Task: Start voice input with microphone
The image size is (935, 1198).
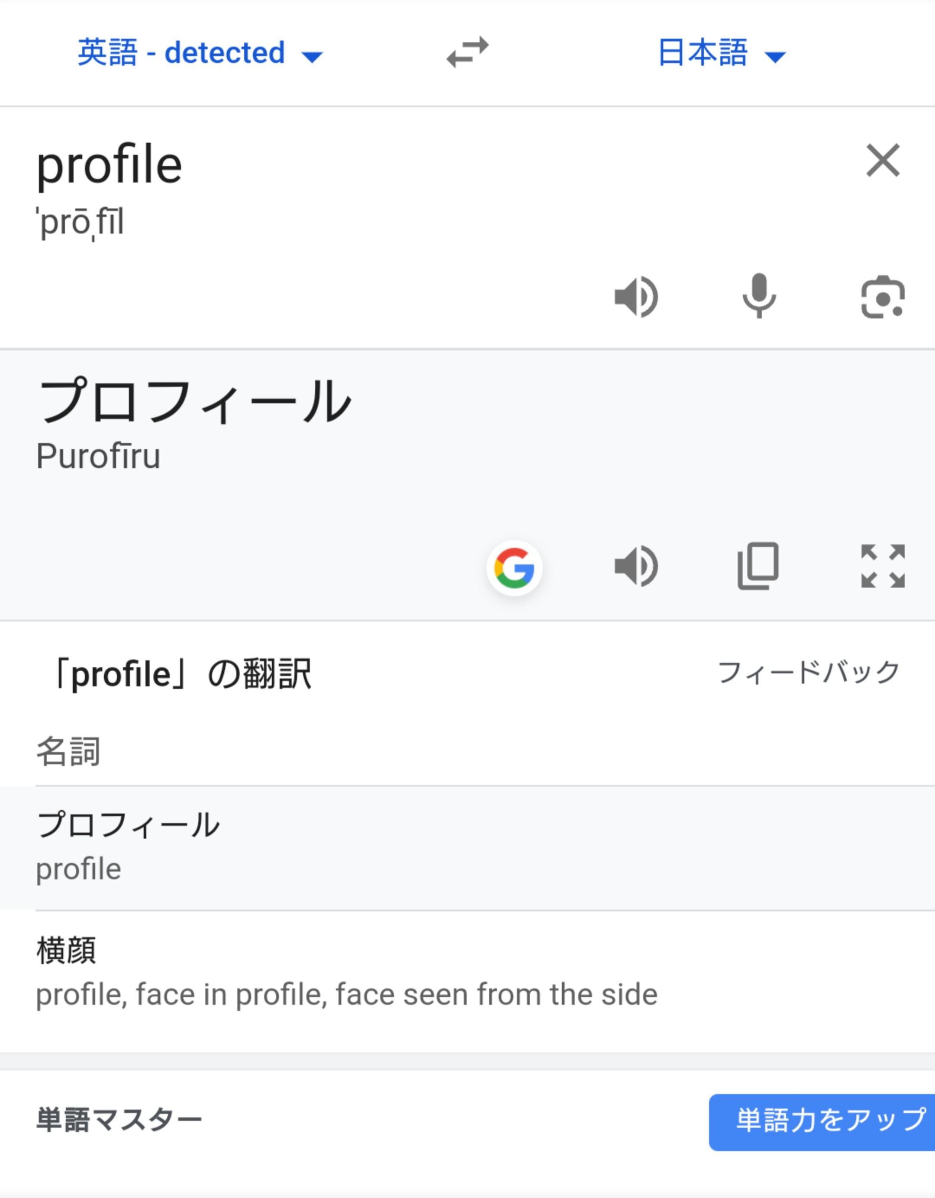Action: pyautogui.click(x=759, y=296)
